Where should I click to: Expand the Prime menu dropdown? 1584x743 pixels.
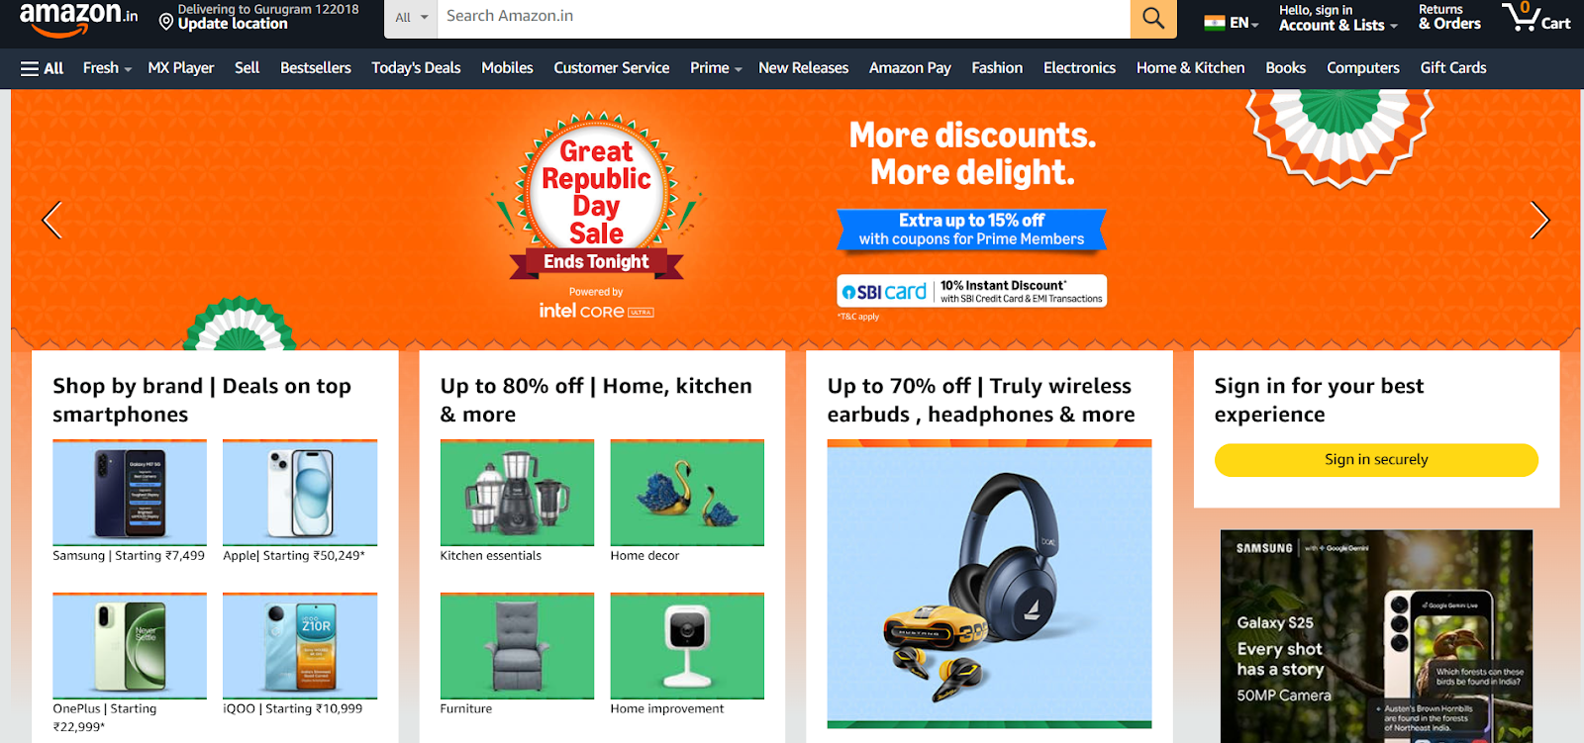pos(716,68)
